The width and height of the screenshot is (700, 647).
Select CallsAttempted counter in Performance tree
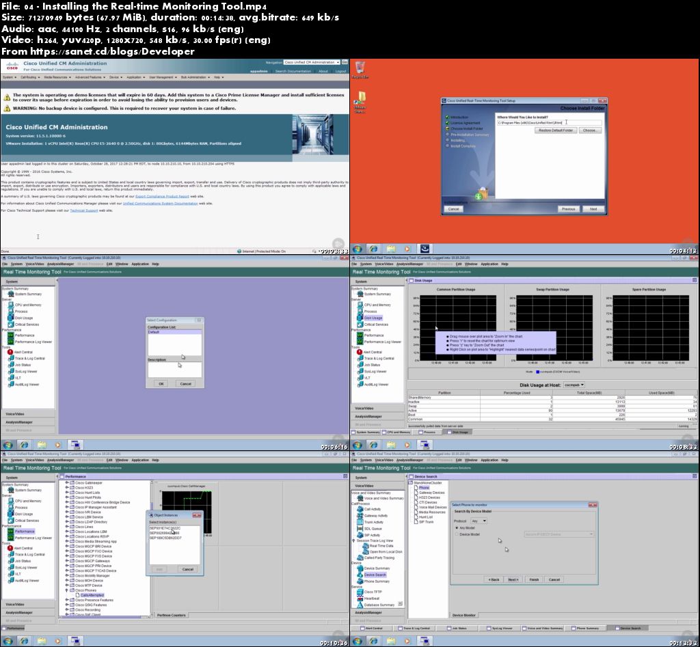pos(92,595)
